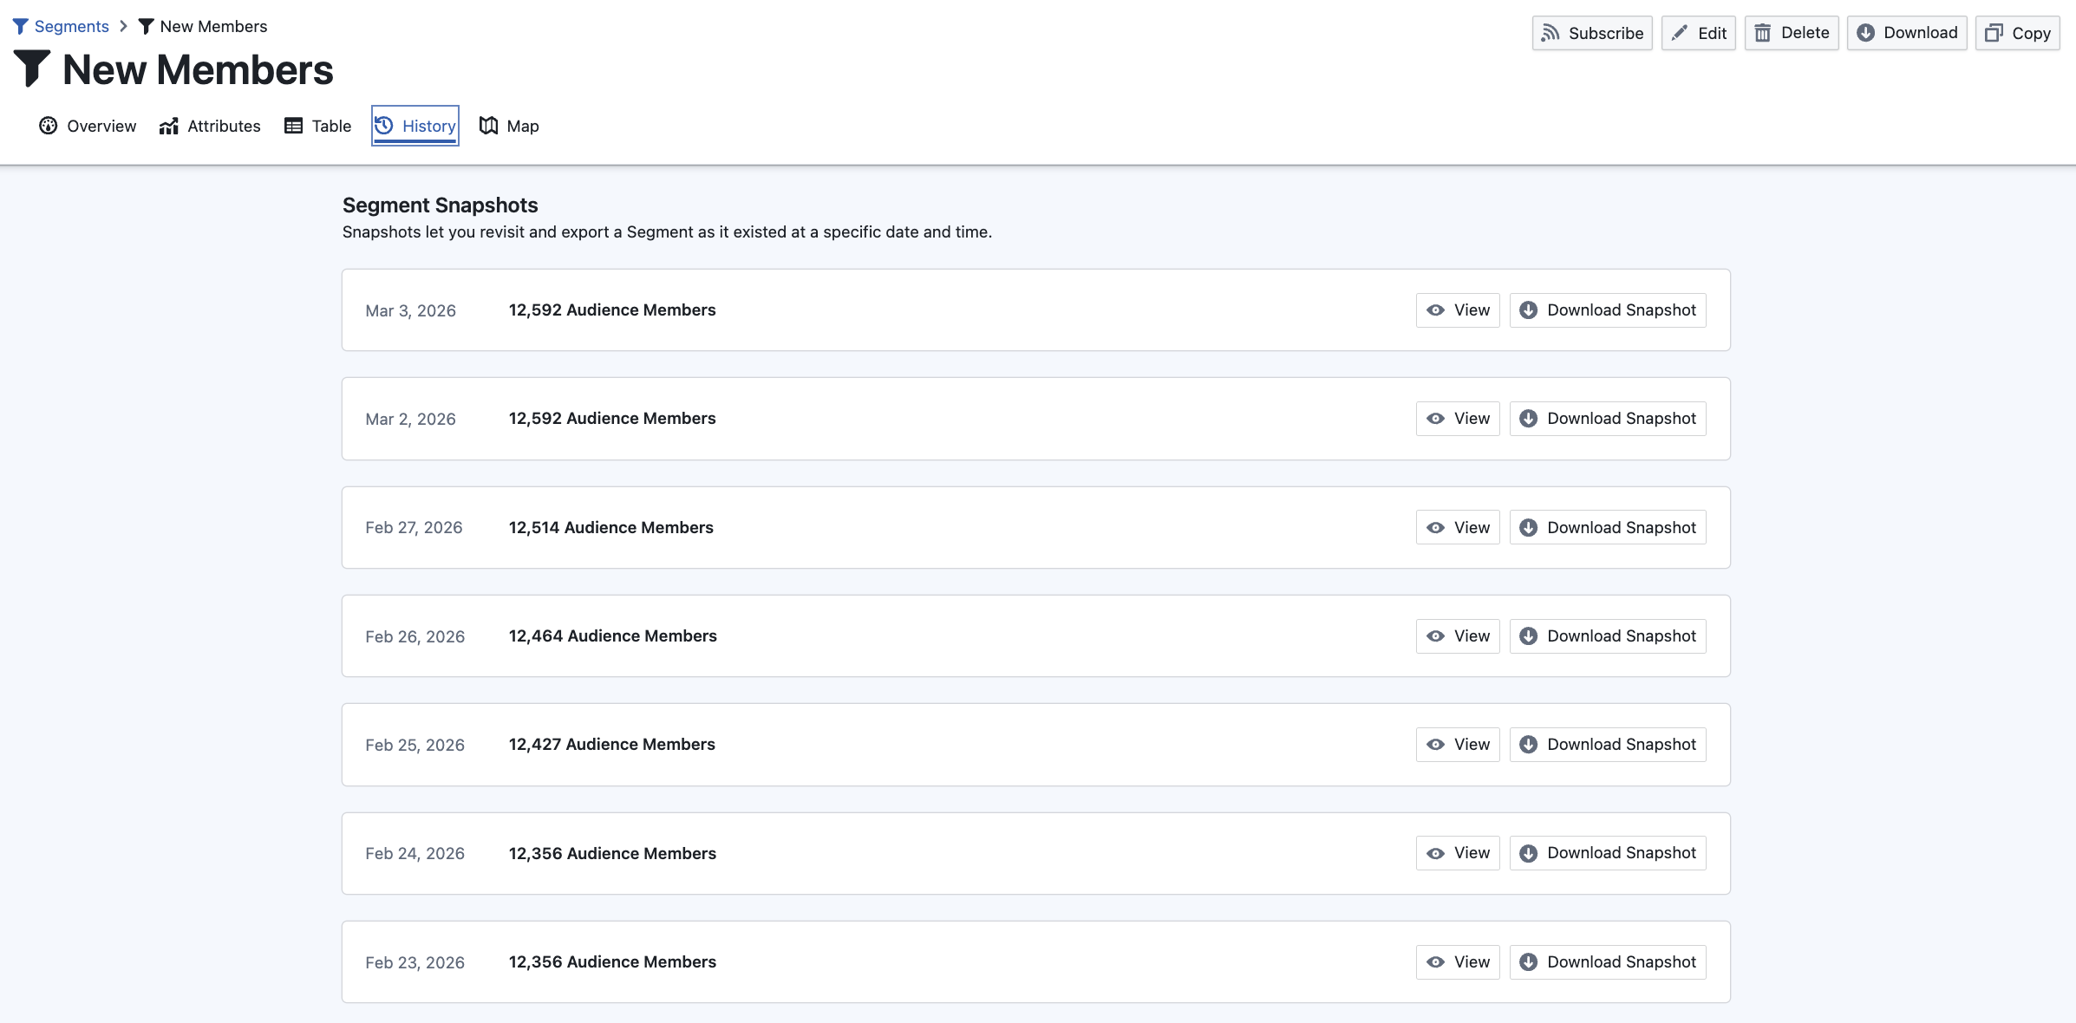Click eye icon for Feb 27 snapshot

1436,528
